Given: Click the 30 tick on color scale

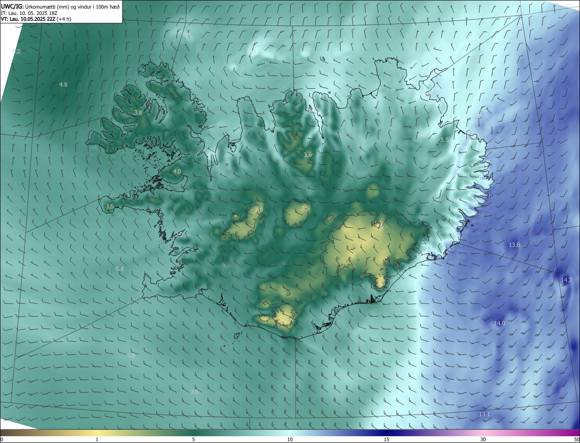Looking at the screenshot, I should [x=483, y=440].
